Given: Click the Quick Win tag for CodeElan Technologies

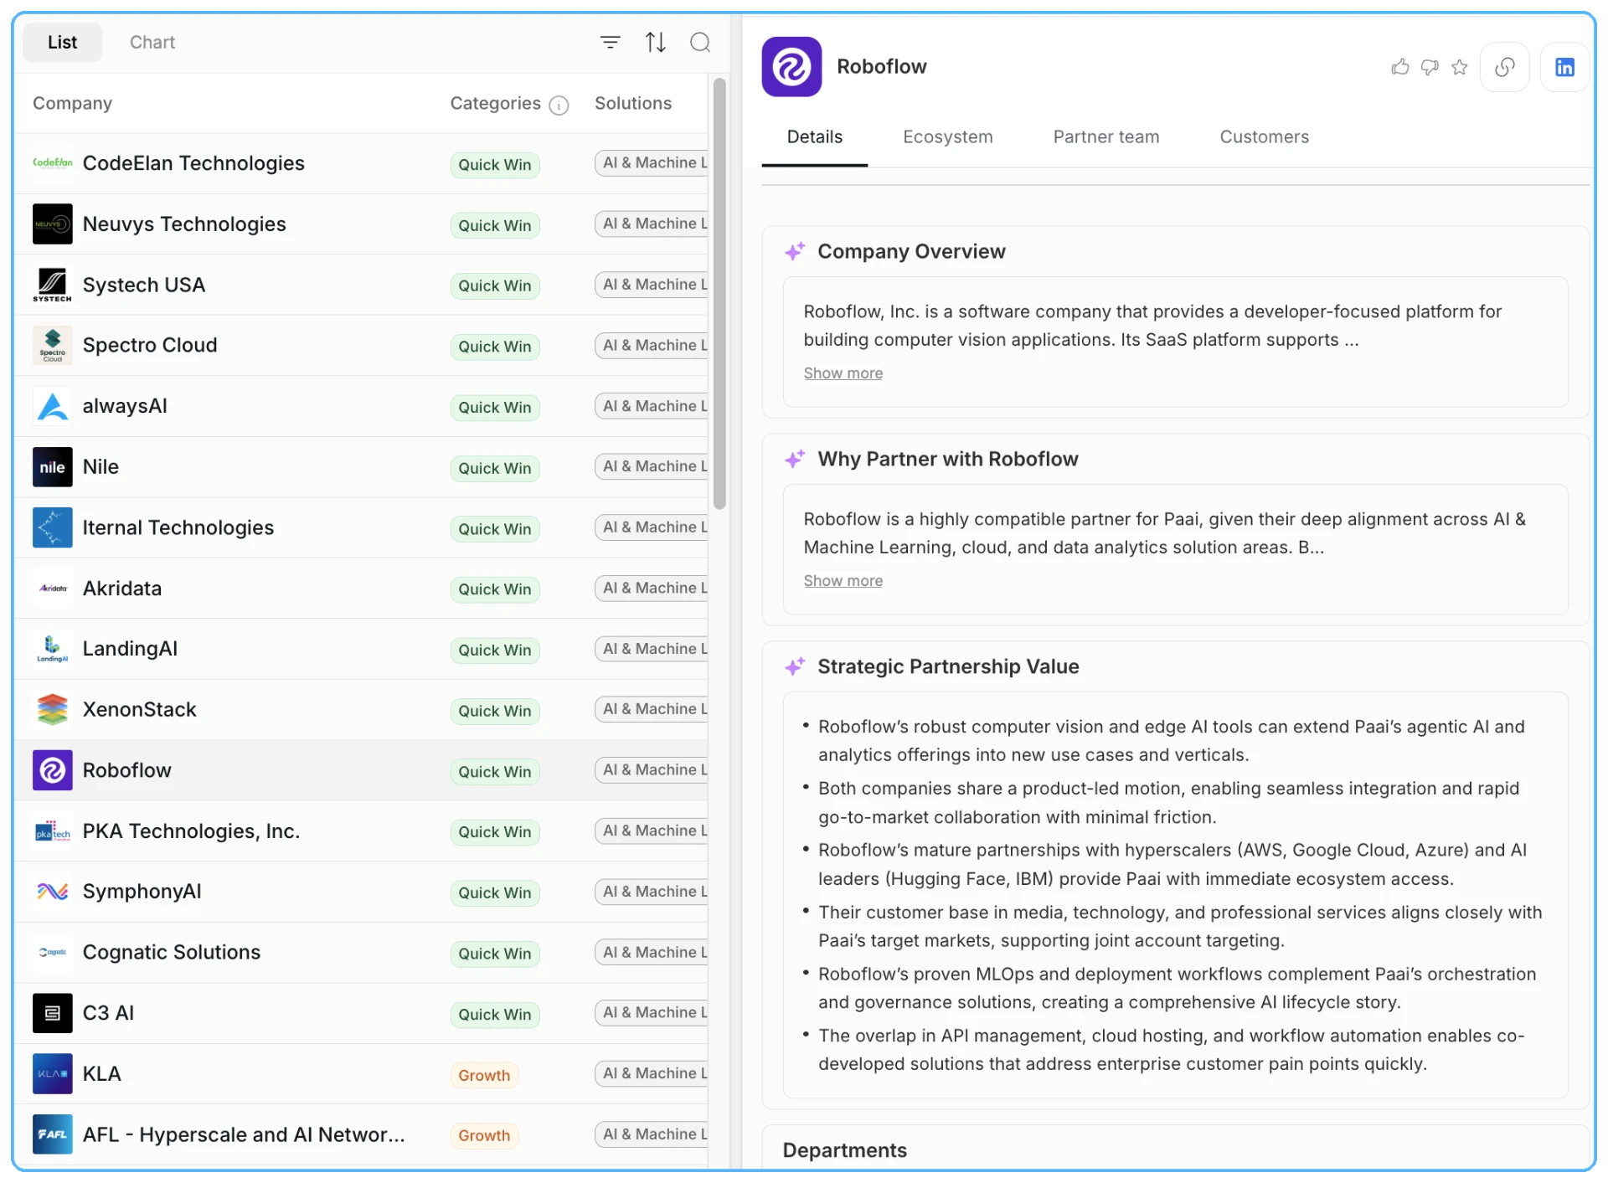Looking at the screenshot, I should click(495, 165).
